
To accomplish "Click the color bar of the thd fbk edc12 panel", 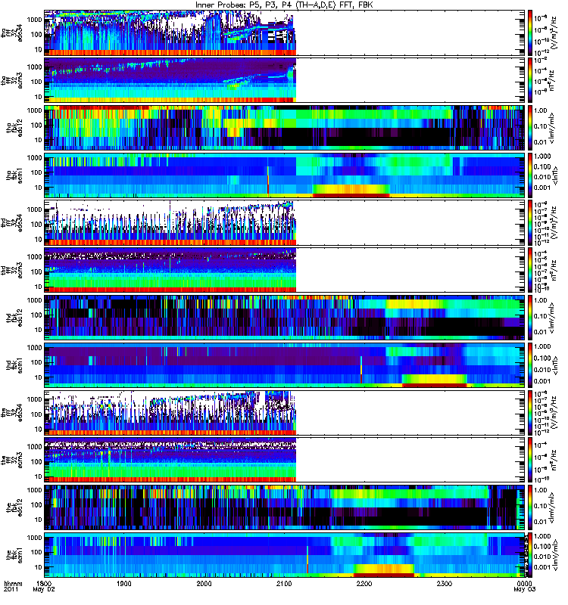I will point(529,318).
